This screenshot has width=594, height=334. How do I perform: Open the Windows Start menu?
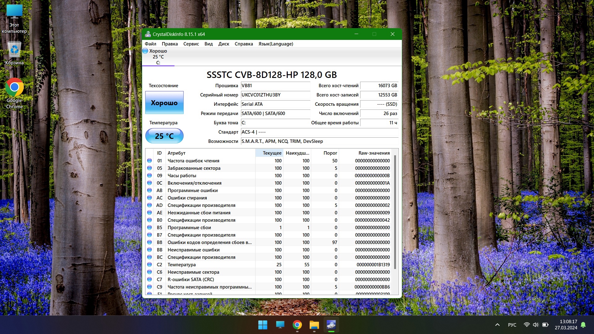tap(263, 325)
